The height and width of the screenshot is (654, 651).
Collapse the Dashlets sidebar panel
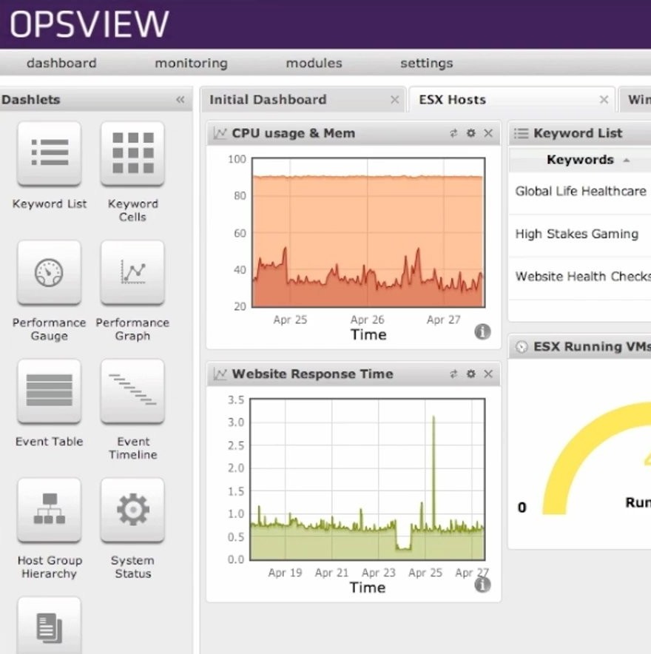click(181, 100)
